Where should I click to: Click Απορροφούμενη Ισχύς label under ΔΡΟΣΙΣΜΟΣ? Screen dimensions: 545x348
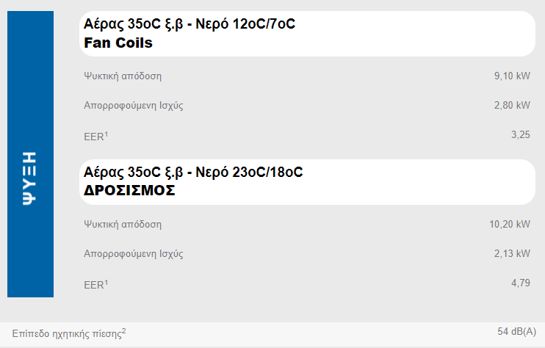point(134,254)
